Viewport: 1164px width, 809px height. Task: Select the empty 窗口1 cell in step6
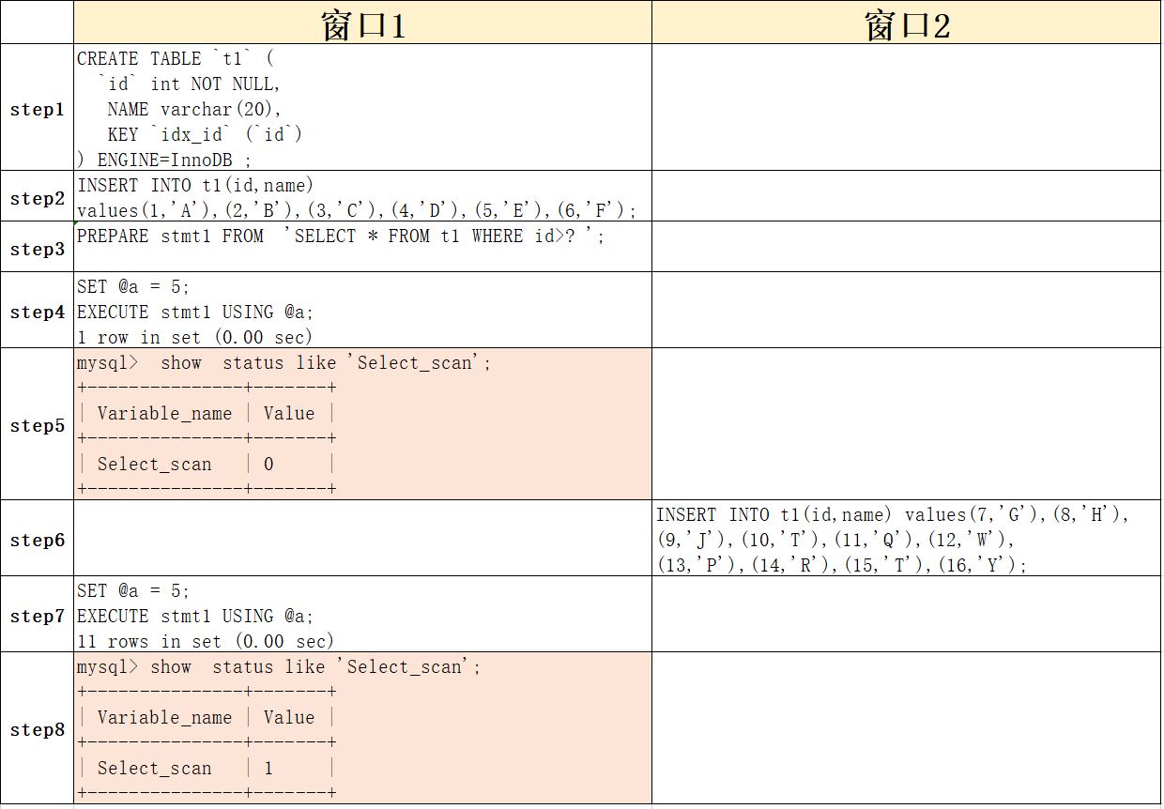(x=361, y=540)
